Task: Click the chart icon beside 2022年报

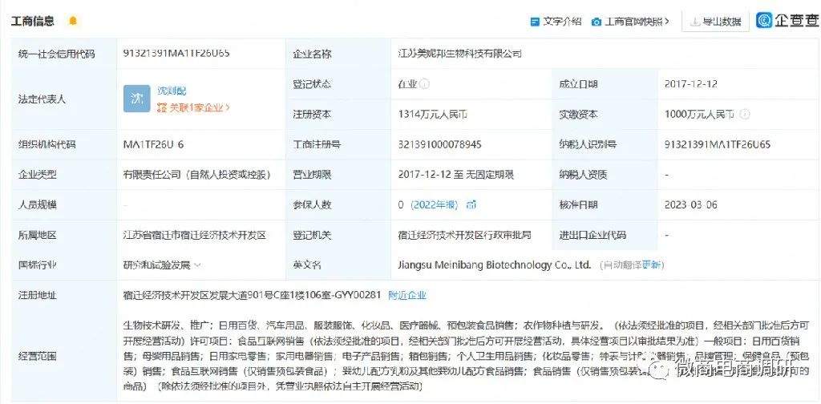Action: point(471,205)
